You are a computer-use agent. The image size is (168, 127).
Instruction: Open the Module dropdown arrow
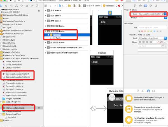(x=165, y=18)
